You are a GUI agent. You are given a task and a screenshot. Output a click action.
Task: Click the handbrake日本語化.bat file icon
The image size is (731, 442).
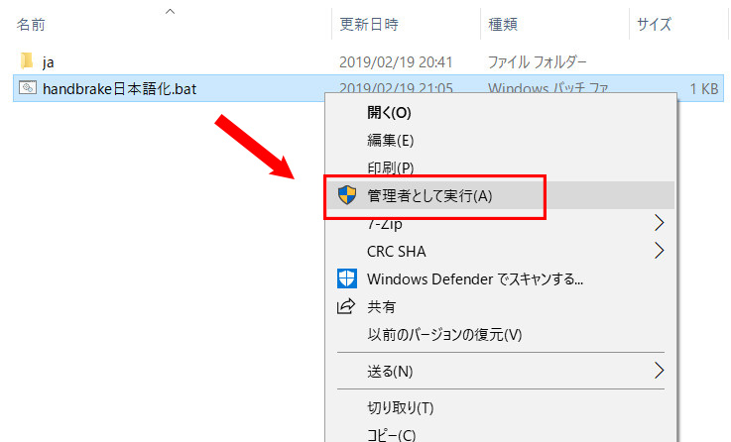point(28,87)
